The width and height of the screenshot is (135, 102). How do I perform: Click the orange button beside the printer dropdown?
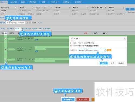(x=109, y=50)
